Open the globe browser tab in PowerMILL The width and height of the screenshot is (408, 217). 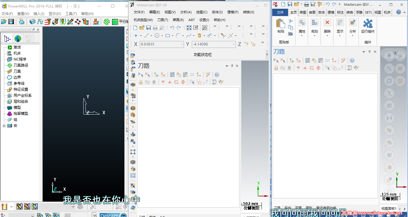point(18,39)
